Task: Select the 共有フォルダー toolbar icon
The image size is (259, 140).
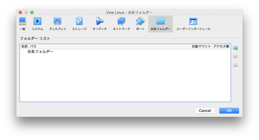Action: pos(160,24)
